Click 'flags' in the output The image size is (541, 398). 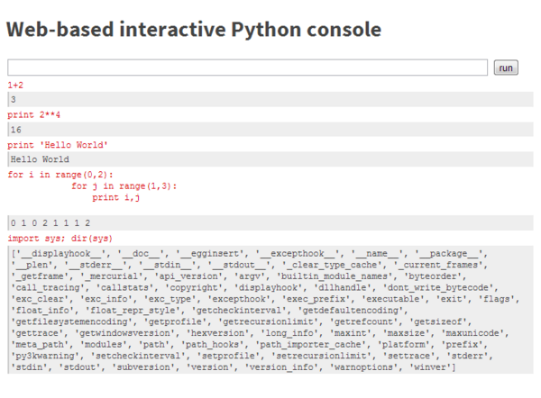click(497, 299)
